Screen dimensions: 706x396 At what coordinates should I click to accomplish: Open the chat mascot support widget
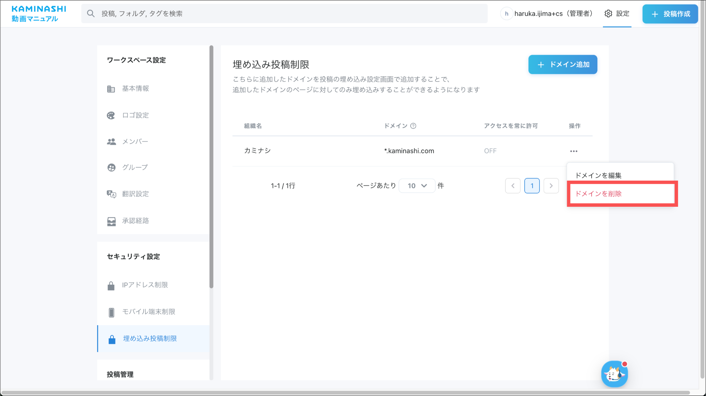point(614,374)
